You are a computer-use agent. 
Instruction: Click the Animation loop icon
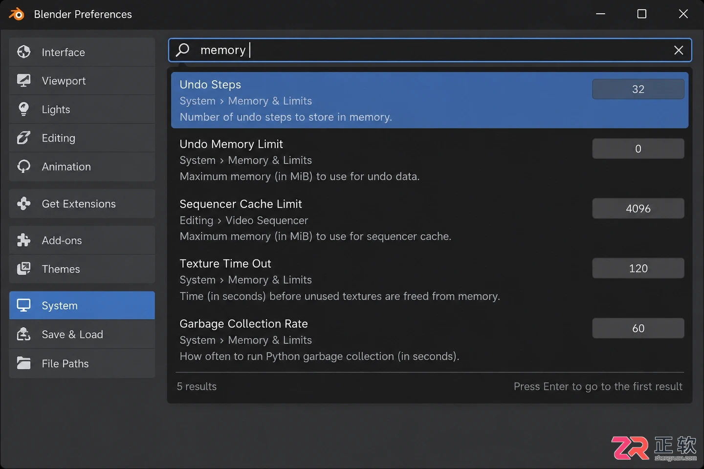click(23, 167)
